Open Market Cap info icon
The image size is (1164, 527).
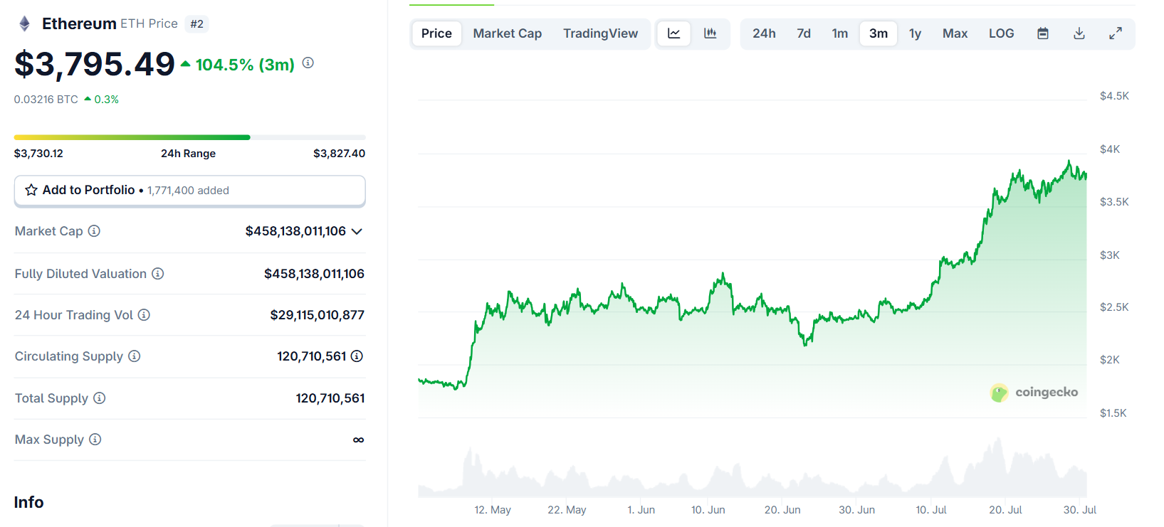(94, 231)
